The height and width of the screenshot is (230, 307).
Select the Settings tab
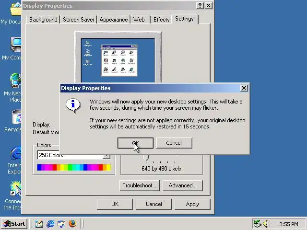(185, 19)
